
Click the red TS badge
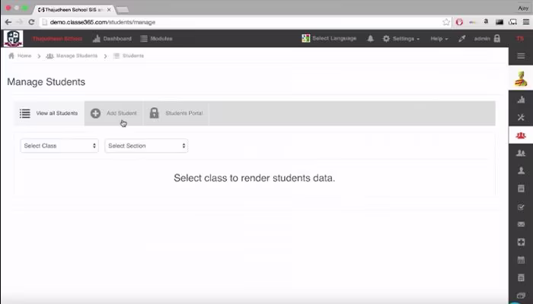pyautogui.click(x=520, y=39)
